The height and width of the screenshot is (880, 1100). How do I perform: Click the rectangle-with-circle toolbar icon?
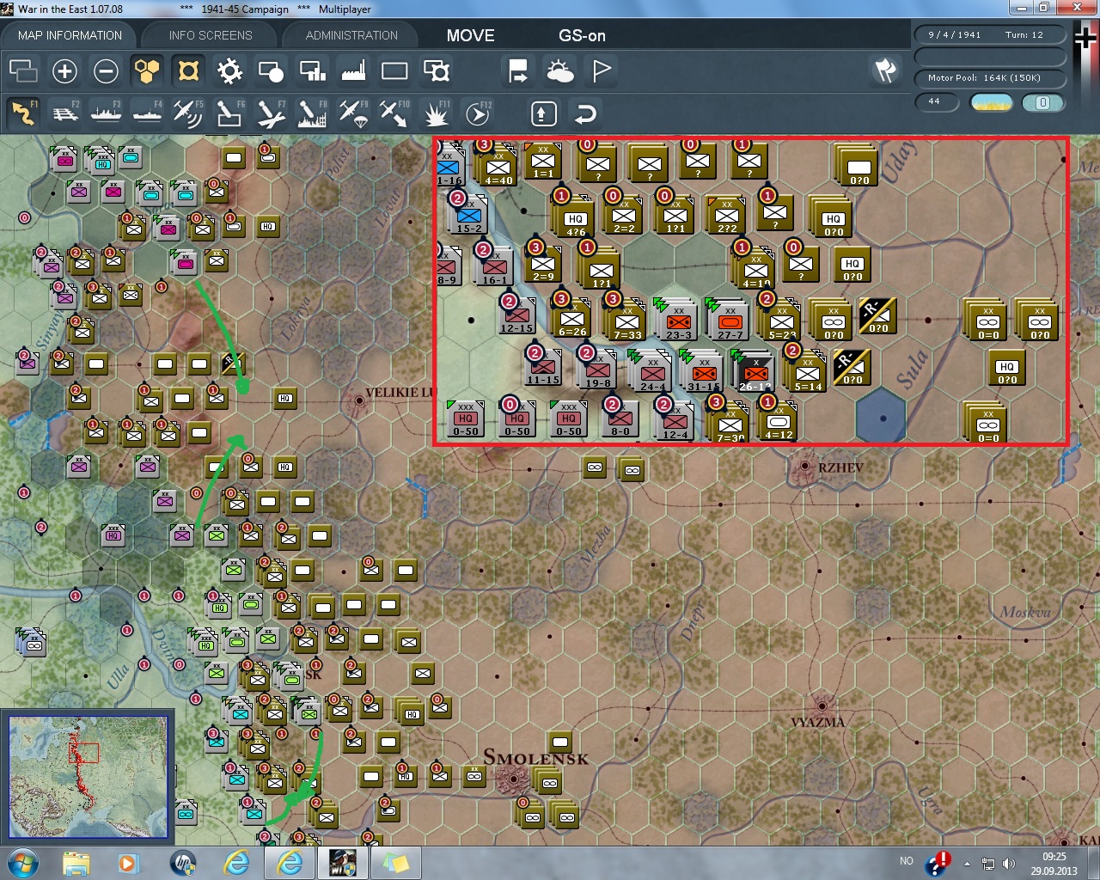(x=271, y=71)
